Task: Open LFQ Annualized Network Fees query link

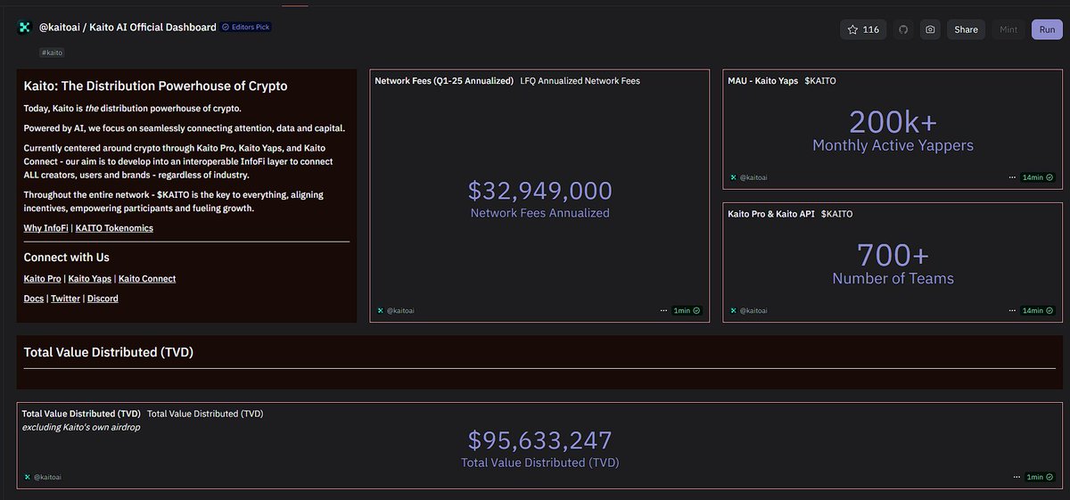Action: coord(580,80)
